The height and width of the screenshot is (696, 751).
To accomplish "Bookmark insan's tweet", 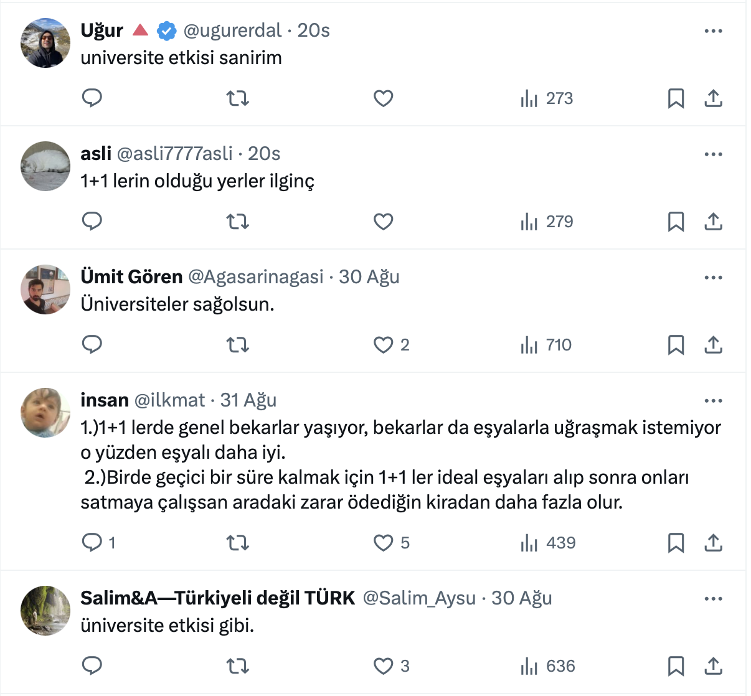I will (x=676, y=543).
